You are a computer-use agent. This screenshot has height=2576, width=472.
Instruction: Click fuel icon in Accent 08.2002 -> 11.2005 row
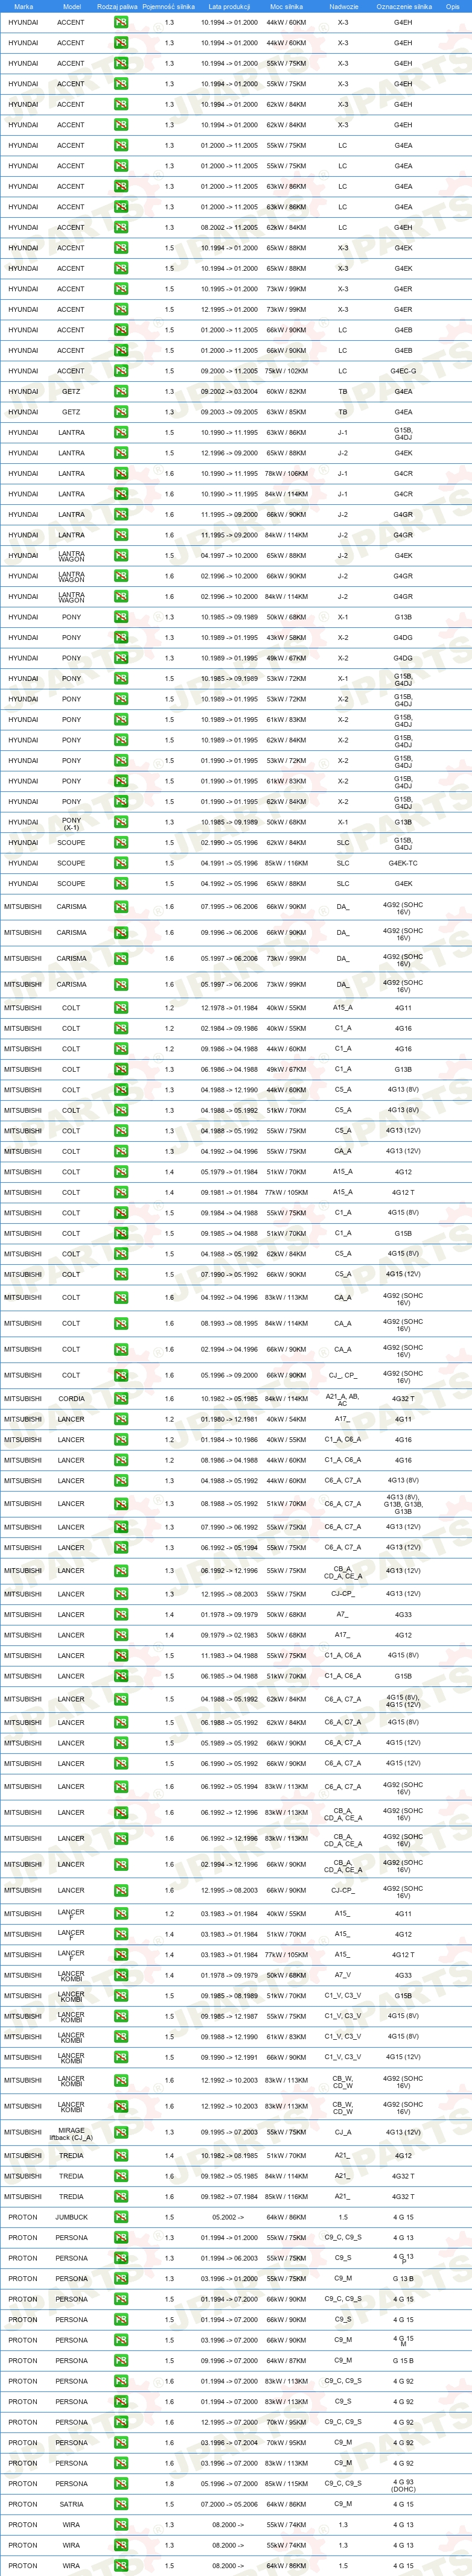[121, 228]
